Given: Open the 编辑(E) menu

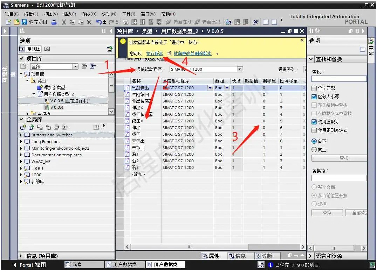Looking at the screenshot, I should pyautogui.click(x=31, y=14).
